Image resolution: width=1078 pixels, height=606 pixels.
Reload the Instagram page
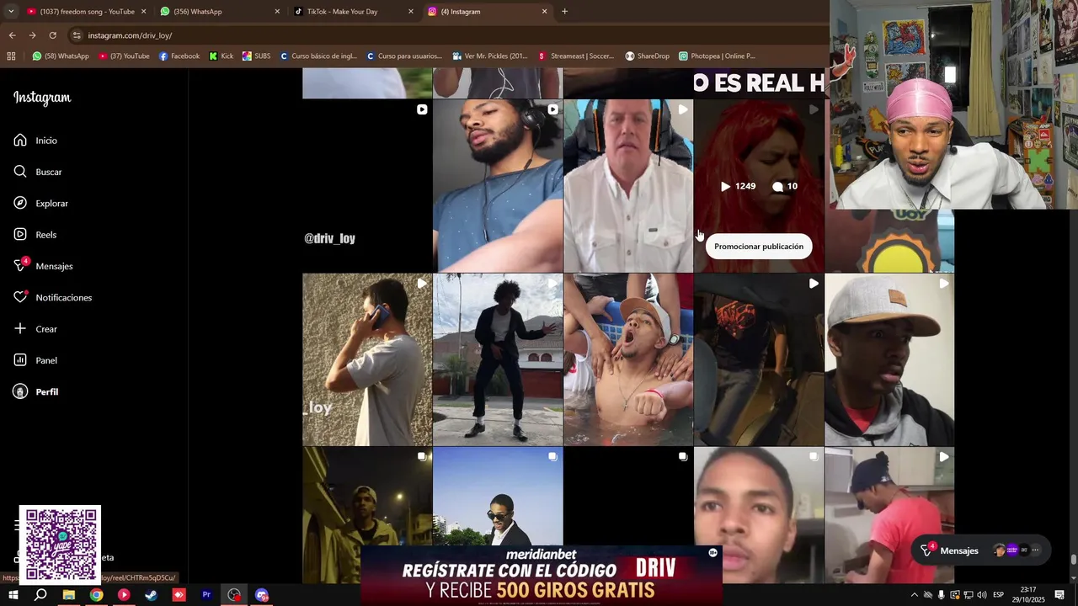point(52,35)
